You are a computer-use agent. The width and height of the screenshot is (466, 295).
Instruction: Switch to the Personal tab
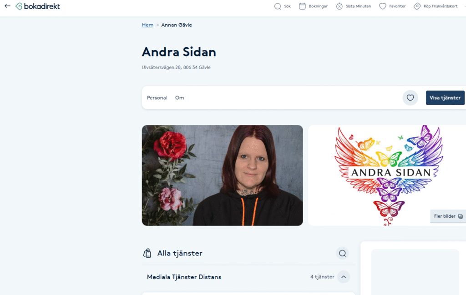pyautogui.click(x=157, y=98)
